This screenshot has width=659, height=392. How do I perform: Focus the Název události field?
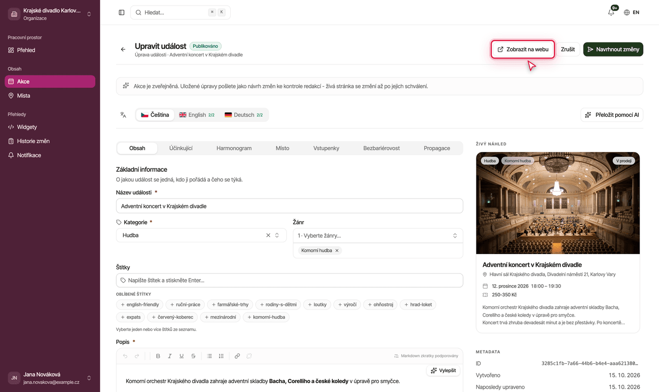(289, 206)
